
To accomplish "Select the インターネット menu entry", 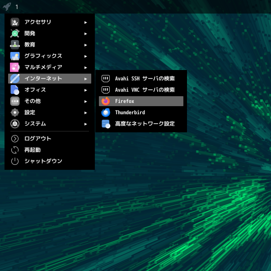I will 43,79.
